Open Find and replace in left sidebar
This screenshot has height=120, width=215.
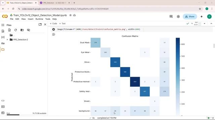point(3,31)
